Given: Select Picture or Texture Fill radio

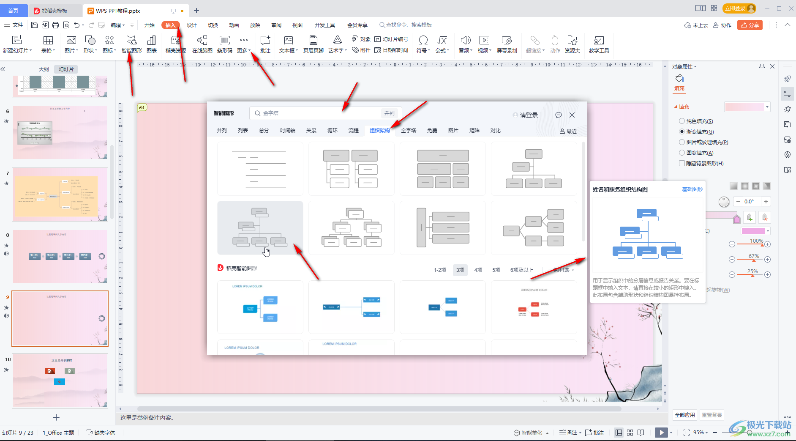Looking at the screenshot, I should point(682,142).
